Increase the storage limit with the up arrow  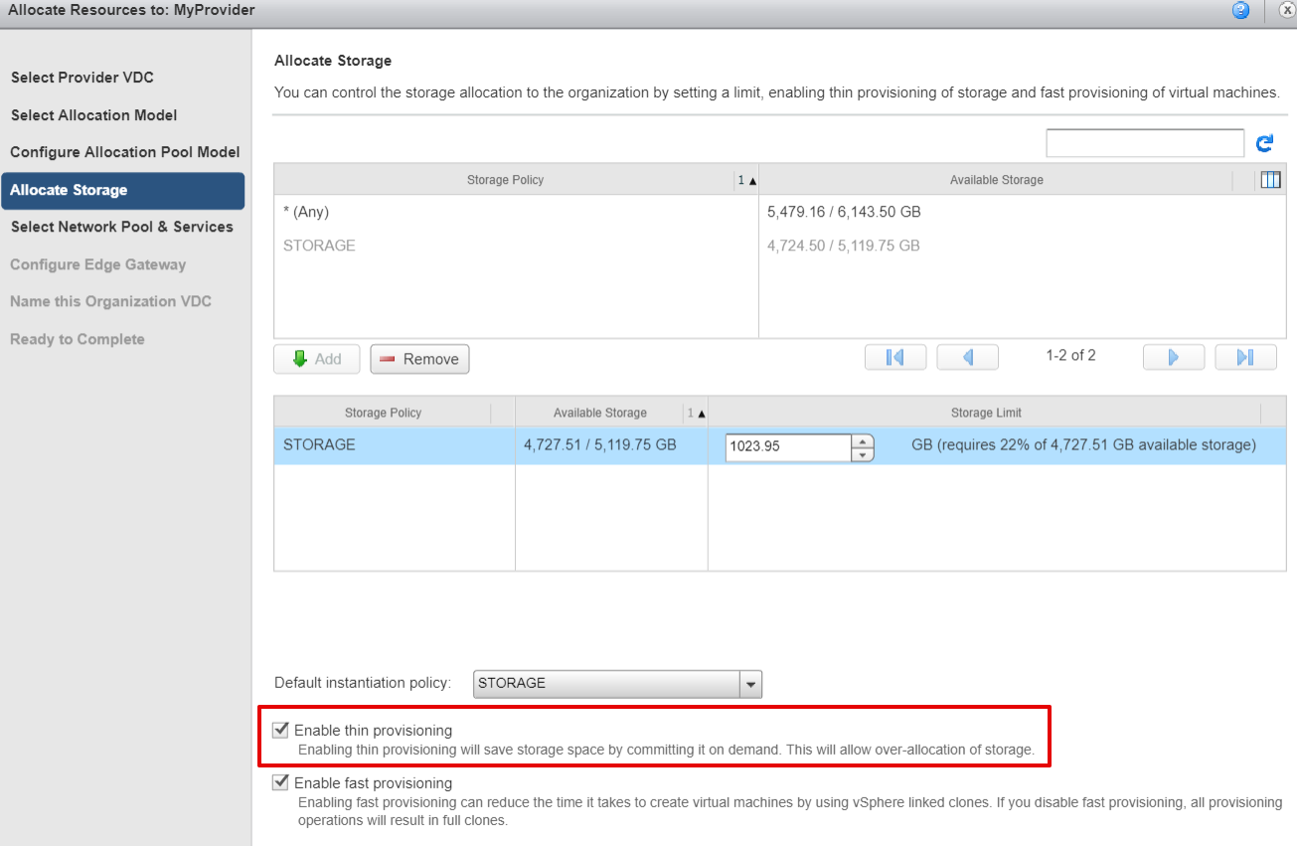coord(863,440)
